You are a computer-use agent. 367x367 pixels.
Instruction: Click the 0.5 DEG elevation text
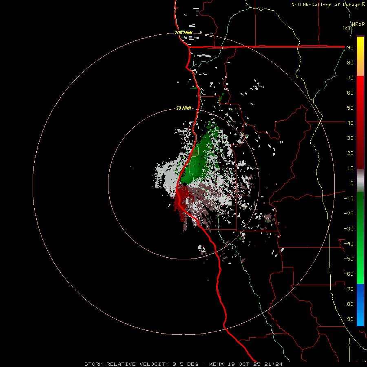point(185,364)
